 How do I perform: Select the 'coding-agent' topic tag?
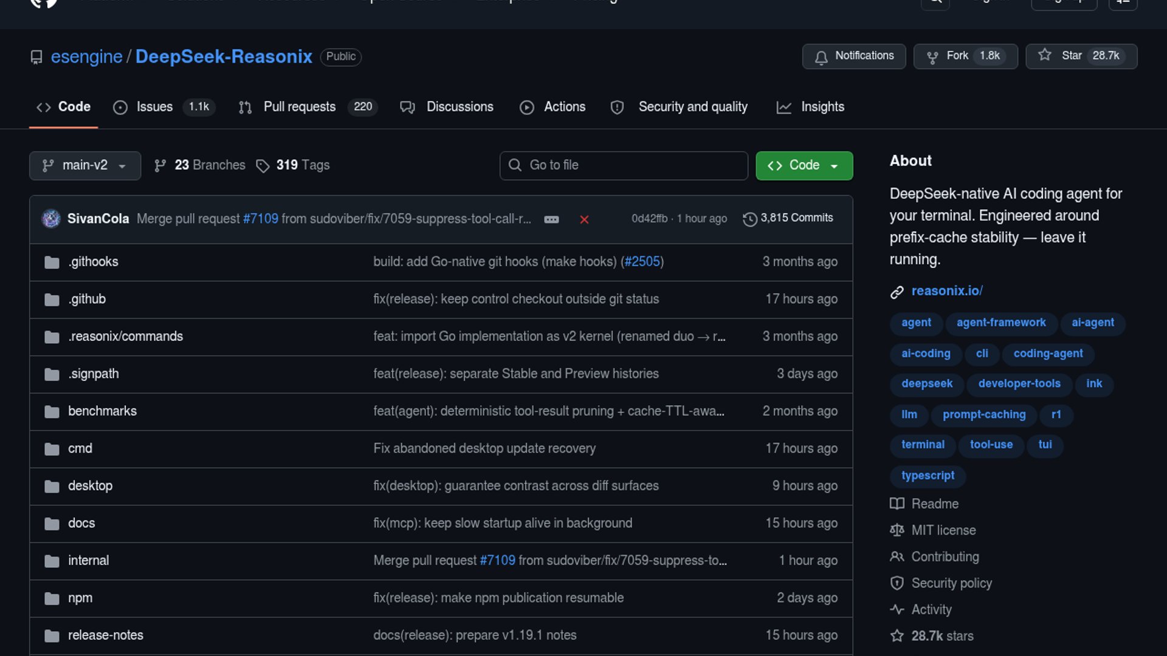tap(1048, 354)
